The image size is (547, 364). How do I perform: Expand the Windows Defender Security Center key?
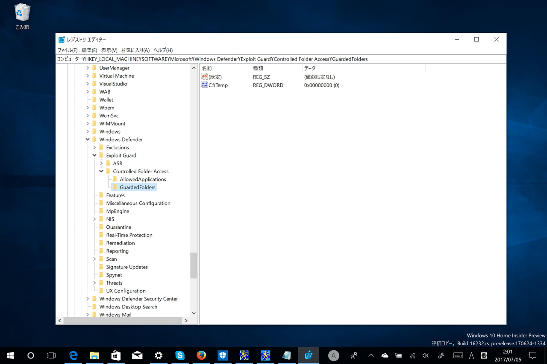(88, 299)
